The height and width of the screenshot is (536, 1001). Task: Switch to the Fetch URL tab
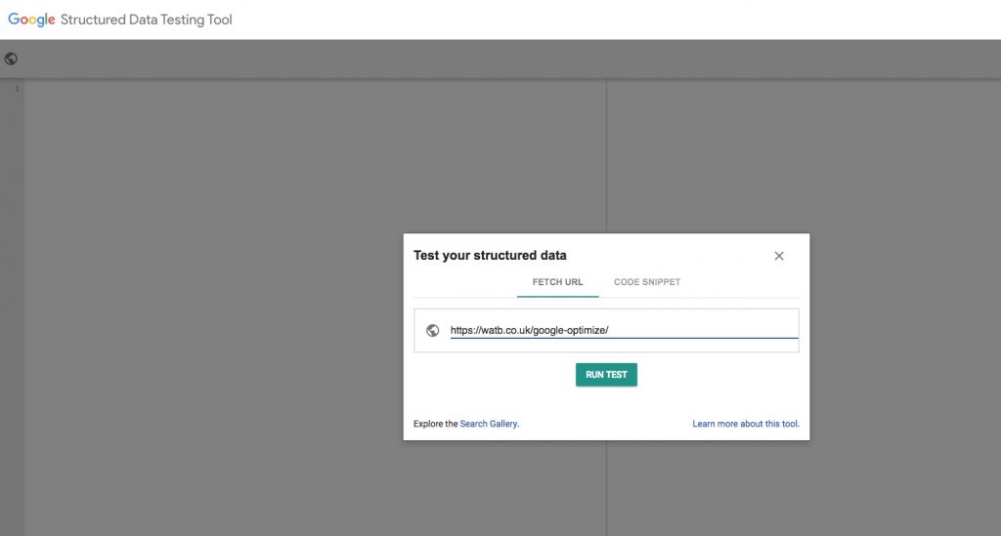pyautogui.click(x=557, y=282)
